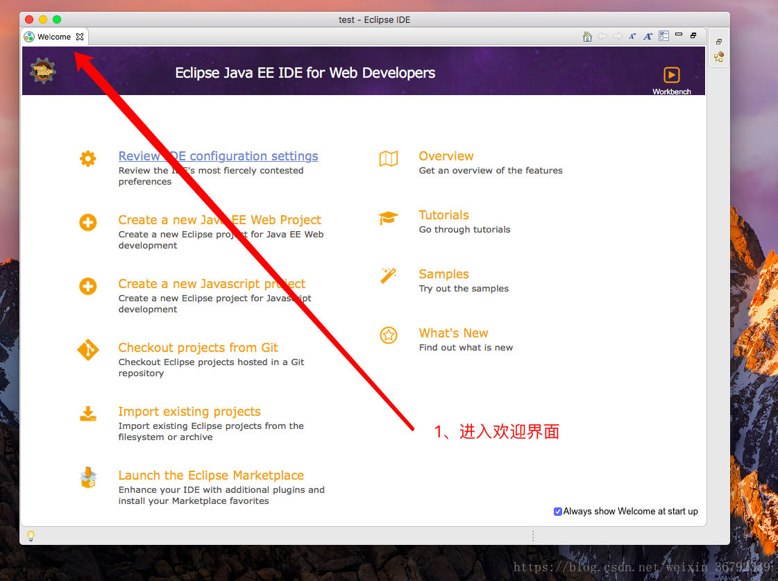Click the Tutorials graduation cap icon
Viewport: 778px width, 581px height.
tap(389, 218)
